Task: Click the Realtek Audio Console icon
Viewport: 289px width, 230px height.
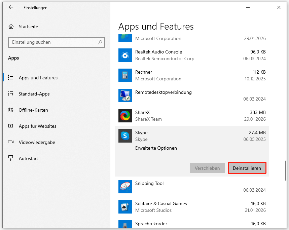Action: point(125,55)
